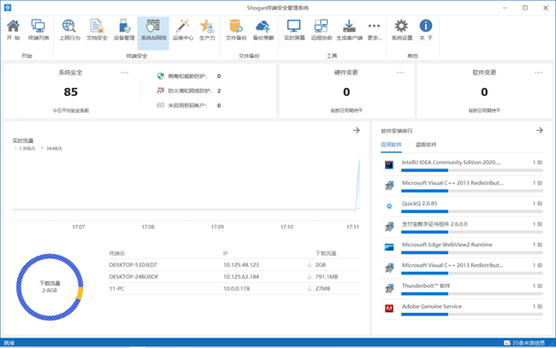Select the 应用软件 tab

(x=391, y=145)
